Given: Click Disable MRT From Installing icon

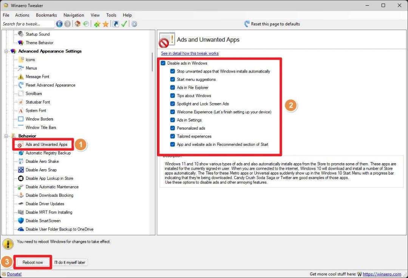Looking at the screenshot, I should 20,212.
